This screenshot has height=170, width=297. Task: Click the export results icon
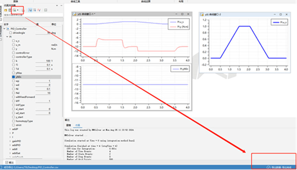pos(14,10)
